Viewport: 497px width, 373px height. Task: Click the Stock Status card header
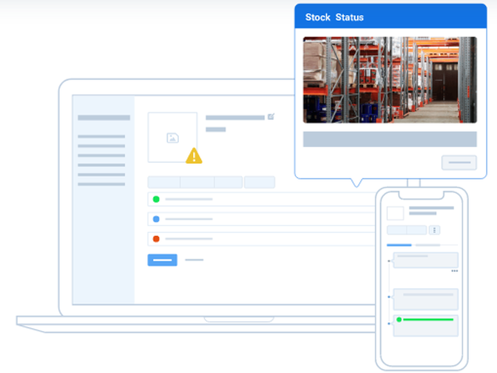[x=391, y=17]
